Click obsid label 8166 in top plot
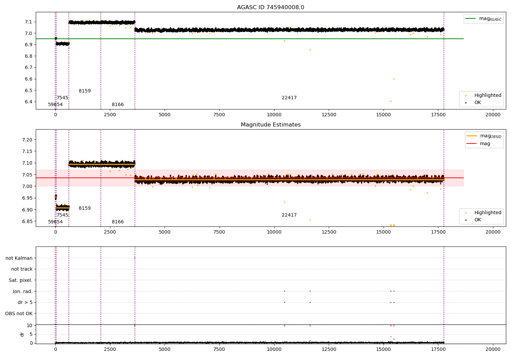Viewport: 511px width, 357px height. click(118, 105)
